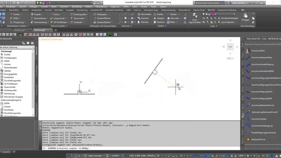Click the ViewCube top face

pos(230,47)
